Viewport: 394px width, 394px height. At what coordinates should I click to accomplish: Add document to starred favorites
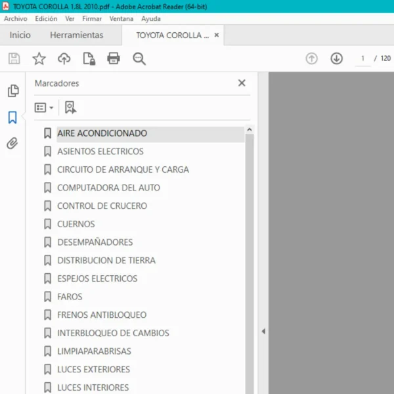pos(39,58)
